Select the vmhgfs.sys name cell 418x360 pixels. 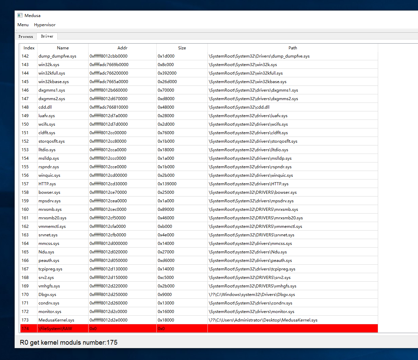(x=63, y=286)
